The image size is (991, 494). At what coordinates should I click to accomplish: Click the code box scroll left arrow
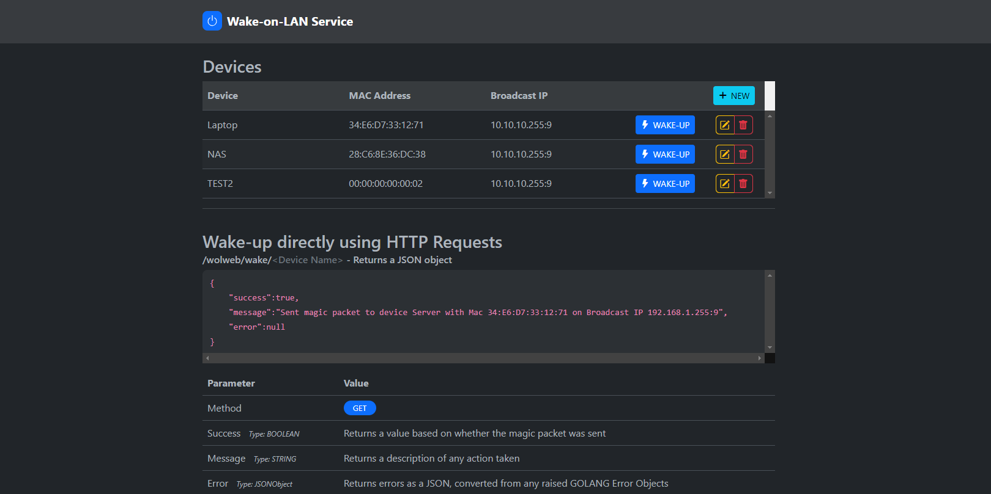click(207, 358)
